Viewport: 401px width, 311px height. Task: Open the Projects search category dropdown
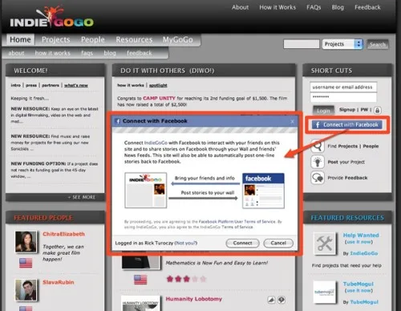342,44
